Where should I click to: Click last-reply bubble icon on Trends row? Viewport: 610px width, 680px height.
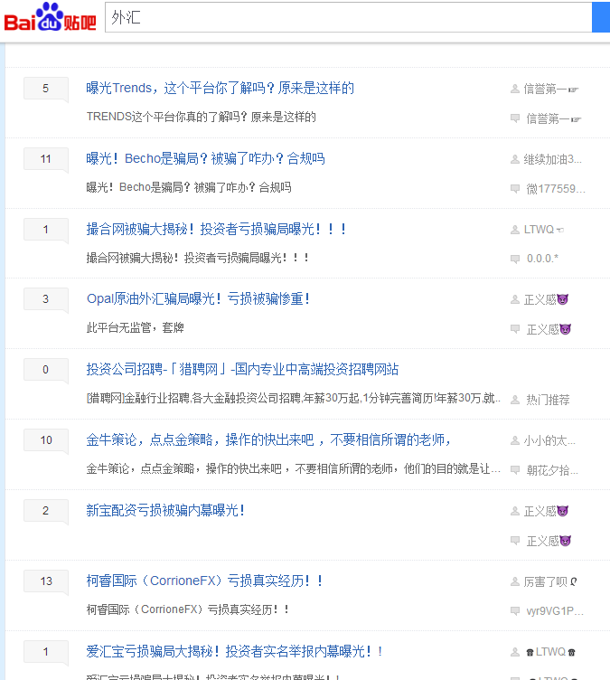pyautogui.click(x=515, y=118)
